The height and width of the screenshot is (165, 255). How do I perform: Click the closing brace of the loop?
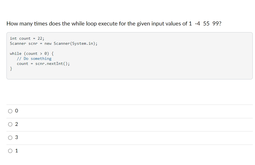point(11,69)
